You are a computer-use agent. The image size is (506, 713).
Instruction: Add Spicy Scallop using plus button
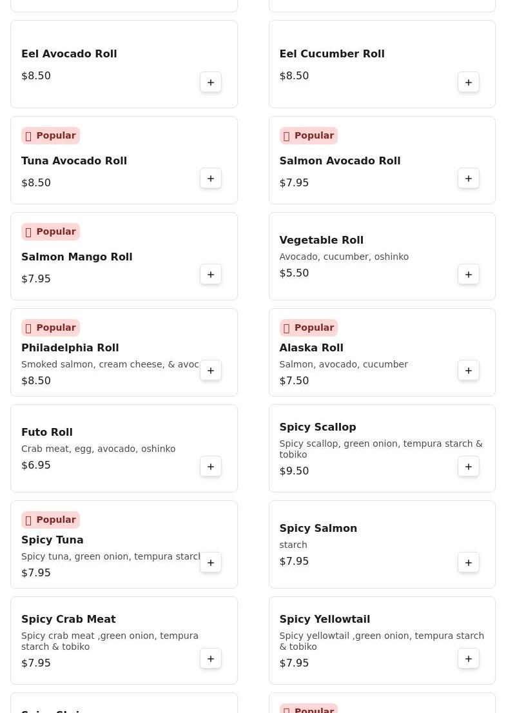click(x=468, y=467)
